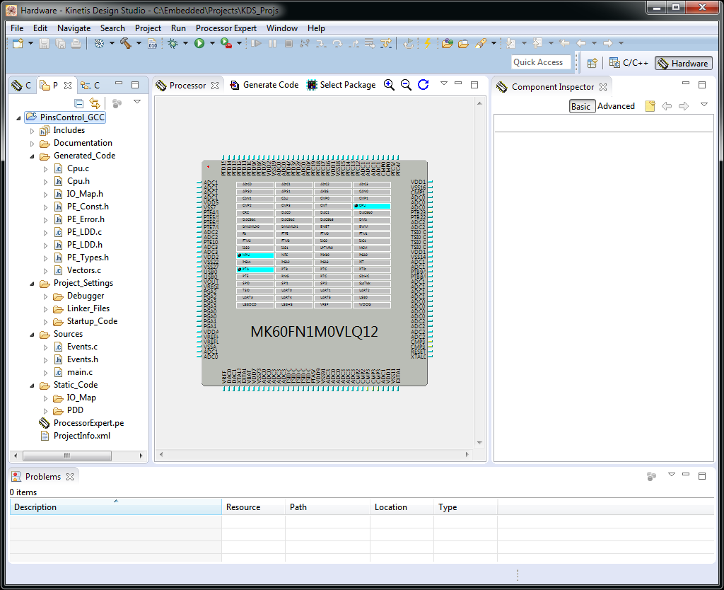This screenshot has height=590, width=724.
Task: Open the Processor Expert menu
Action: pos(227,28)
